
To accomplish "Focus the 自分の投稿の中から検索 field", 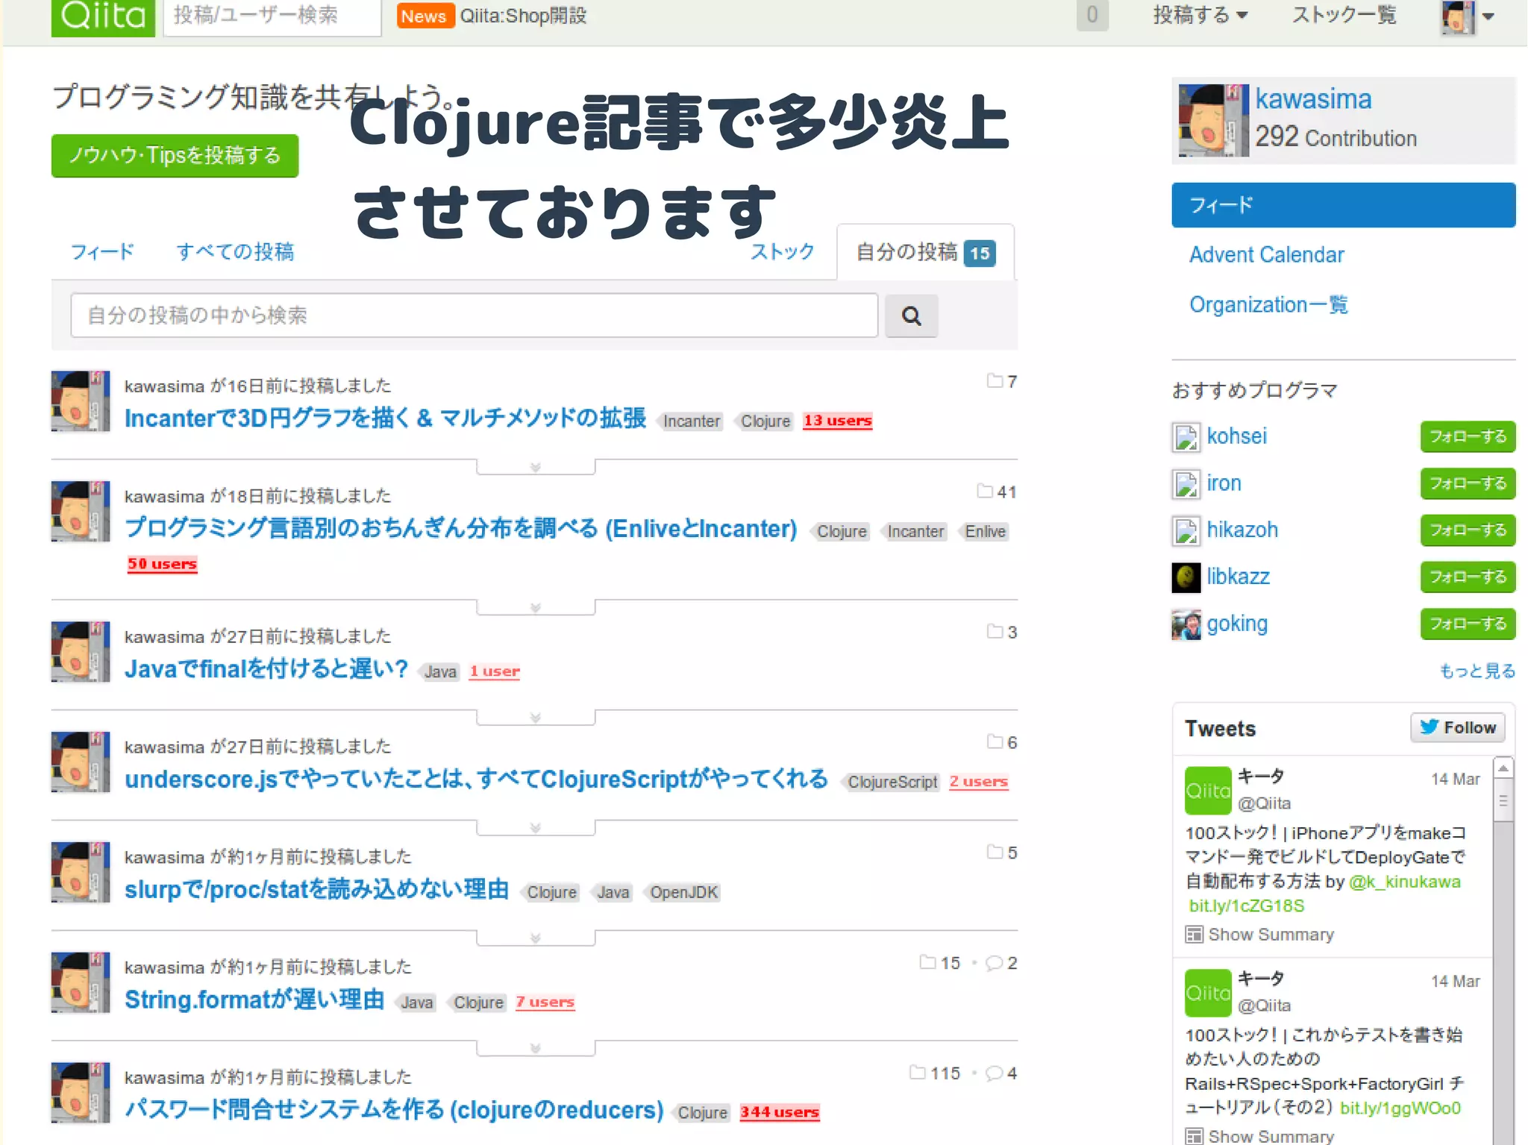I will pyautogui.click(x=475, y=316).
